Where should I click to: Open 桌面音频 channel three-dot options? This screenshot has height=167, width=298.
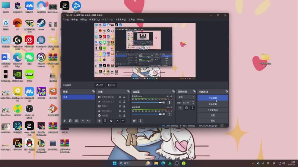(x=169, y=114)
